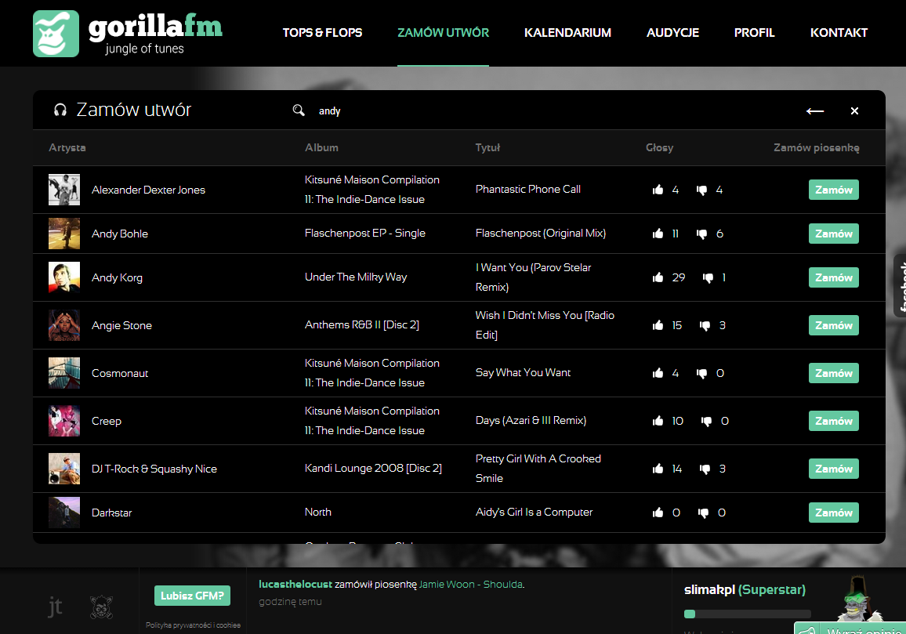The width and height of the screenshot is (906, 634).
Task: Click the Głosy column header
Action: [659, 148]
